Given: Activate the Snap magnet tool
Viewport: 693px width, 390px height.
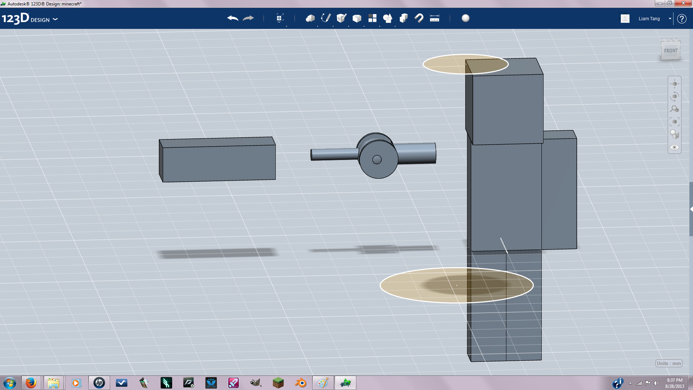Looking at the screenshot, I should pos(419,18).
